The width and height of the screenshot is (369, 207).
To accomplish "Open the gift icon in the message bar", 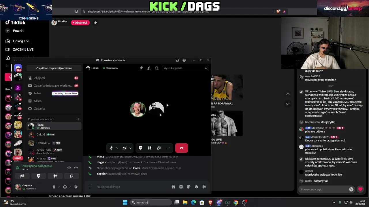I will click(x=173, y=187).
